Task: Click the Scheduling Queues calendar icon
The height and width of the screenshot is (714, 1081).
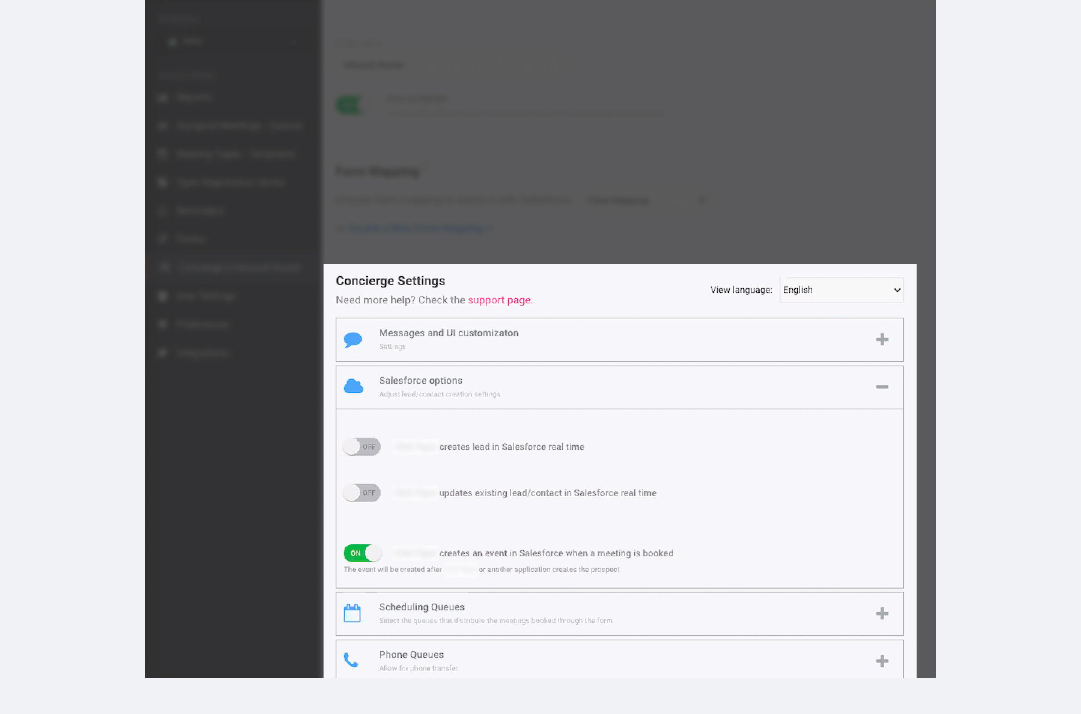Action: click(352, 613)
